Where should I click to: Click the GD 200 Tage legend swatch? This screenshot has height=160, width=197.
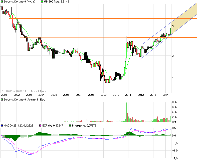pyautogui.click(x=42, y=2)
